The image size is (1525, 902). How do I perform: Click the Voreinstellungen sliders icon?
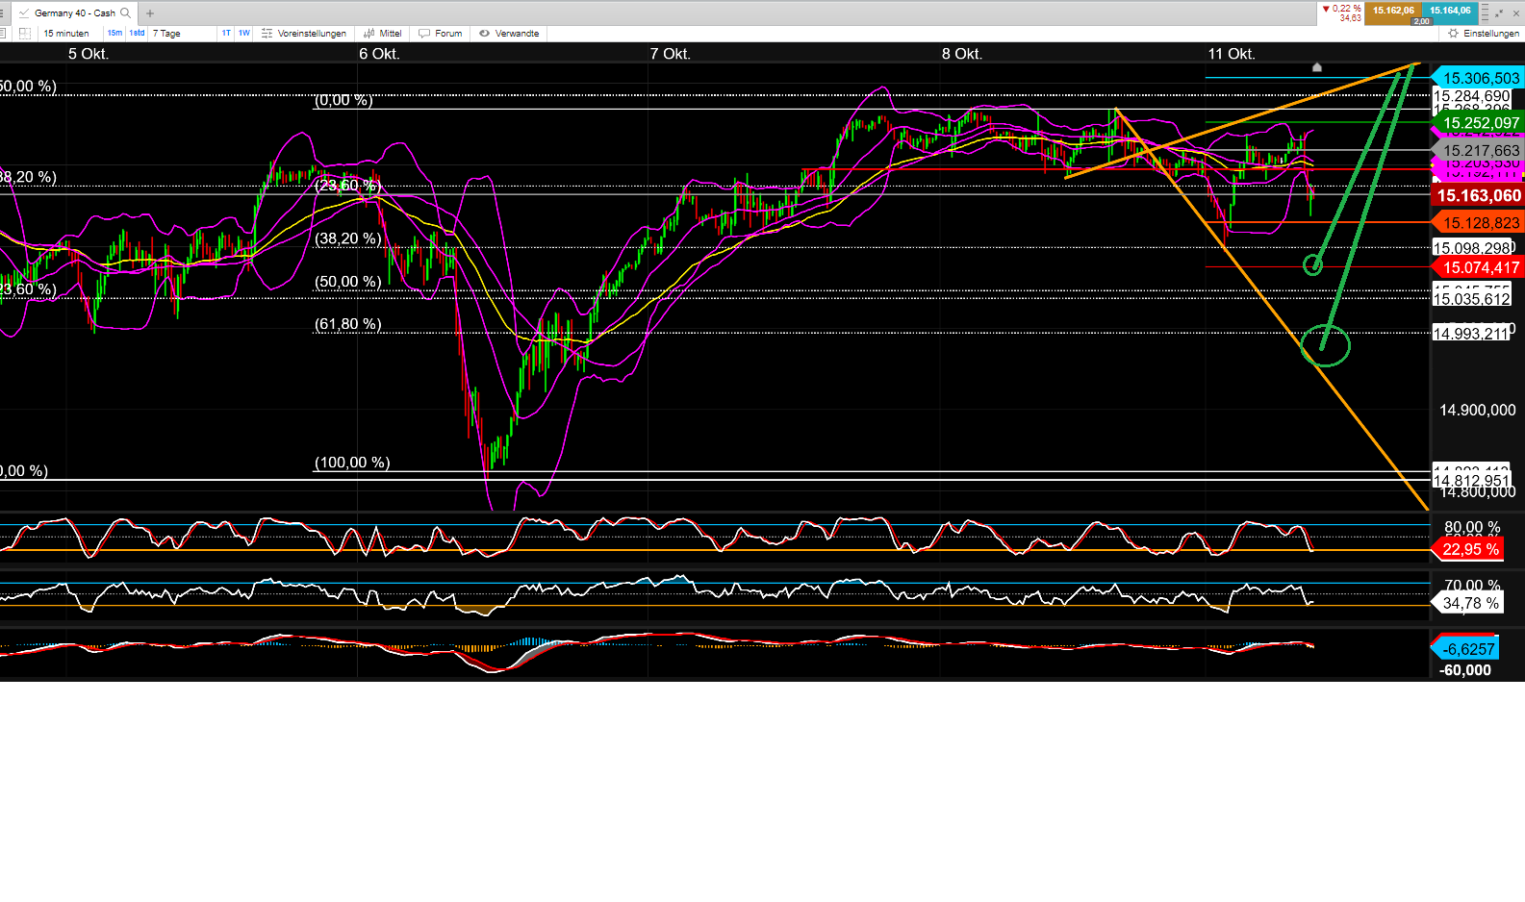[267, 34]
